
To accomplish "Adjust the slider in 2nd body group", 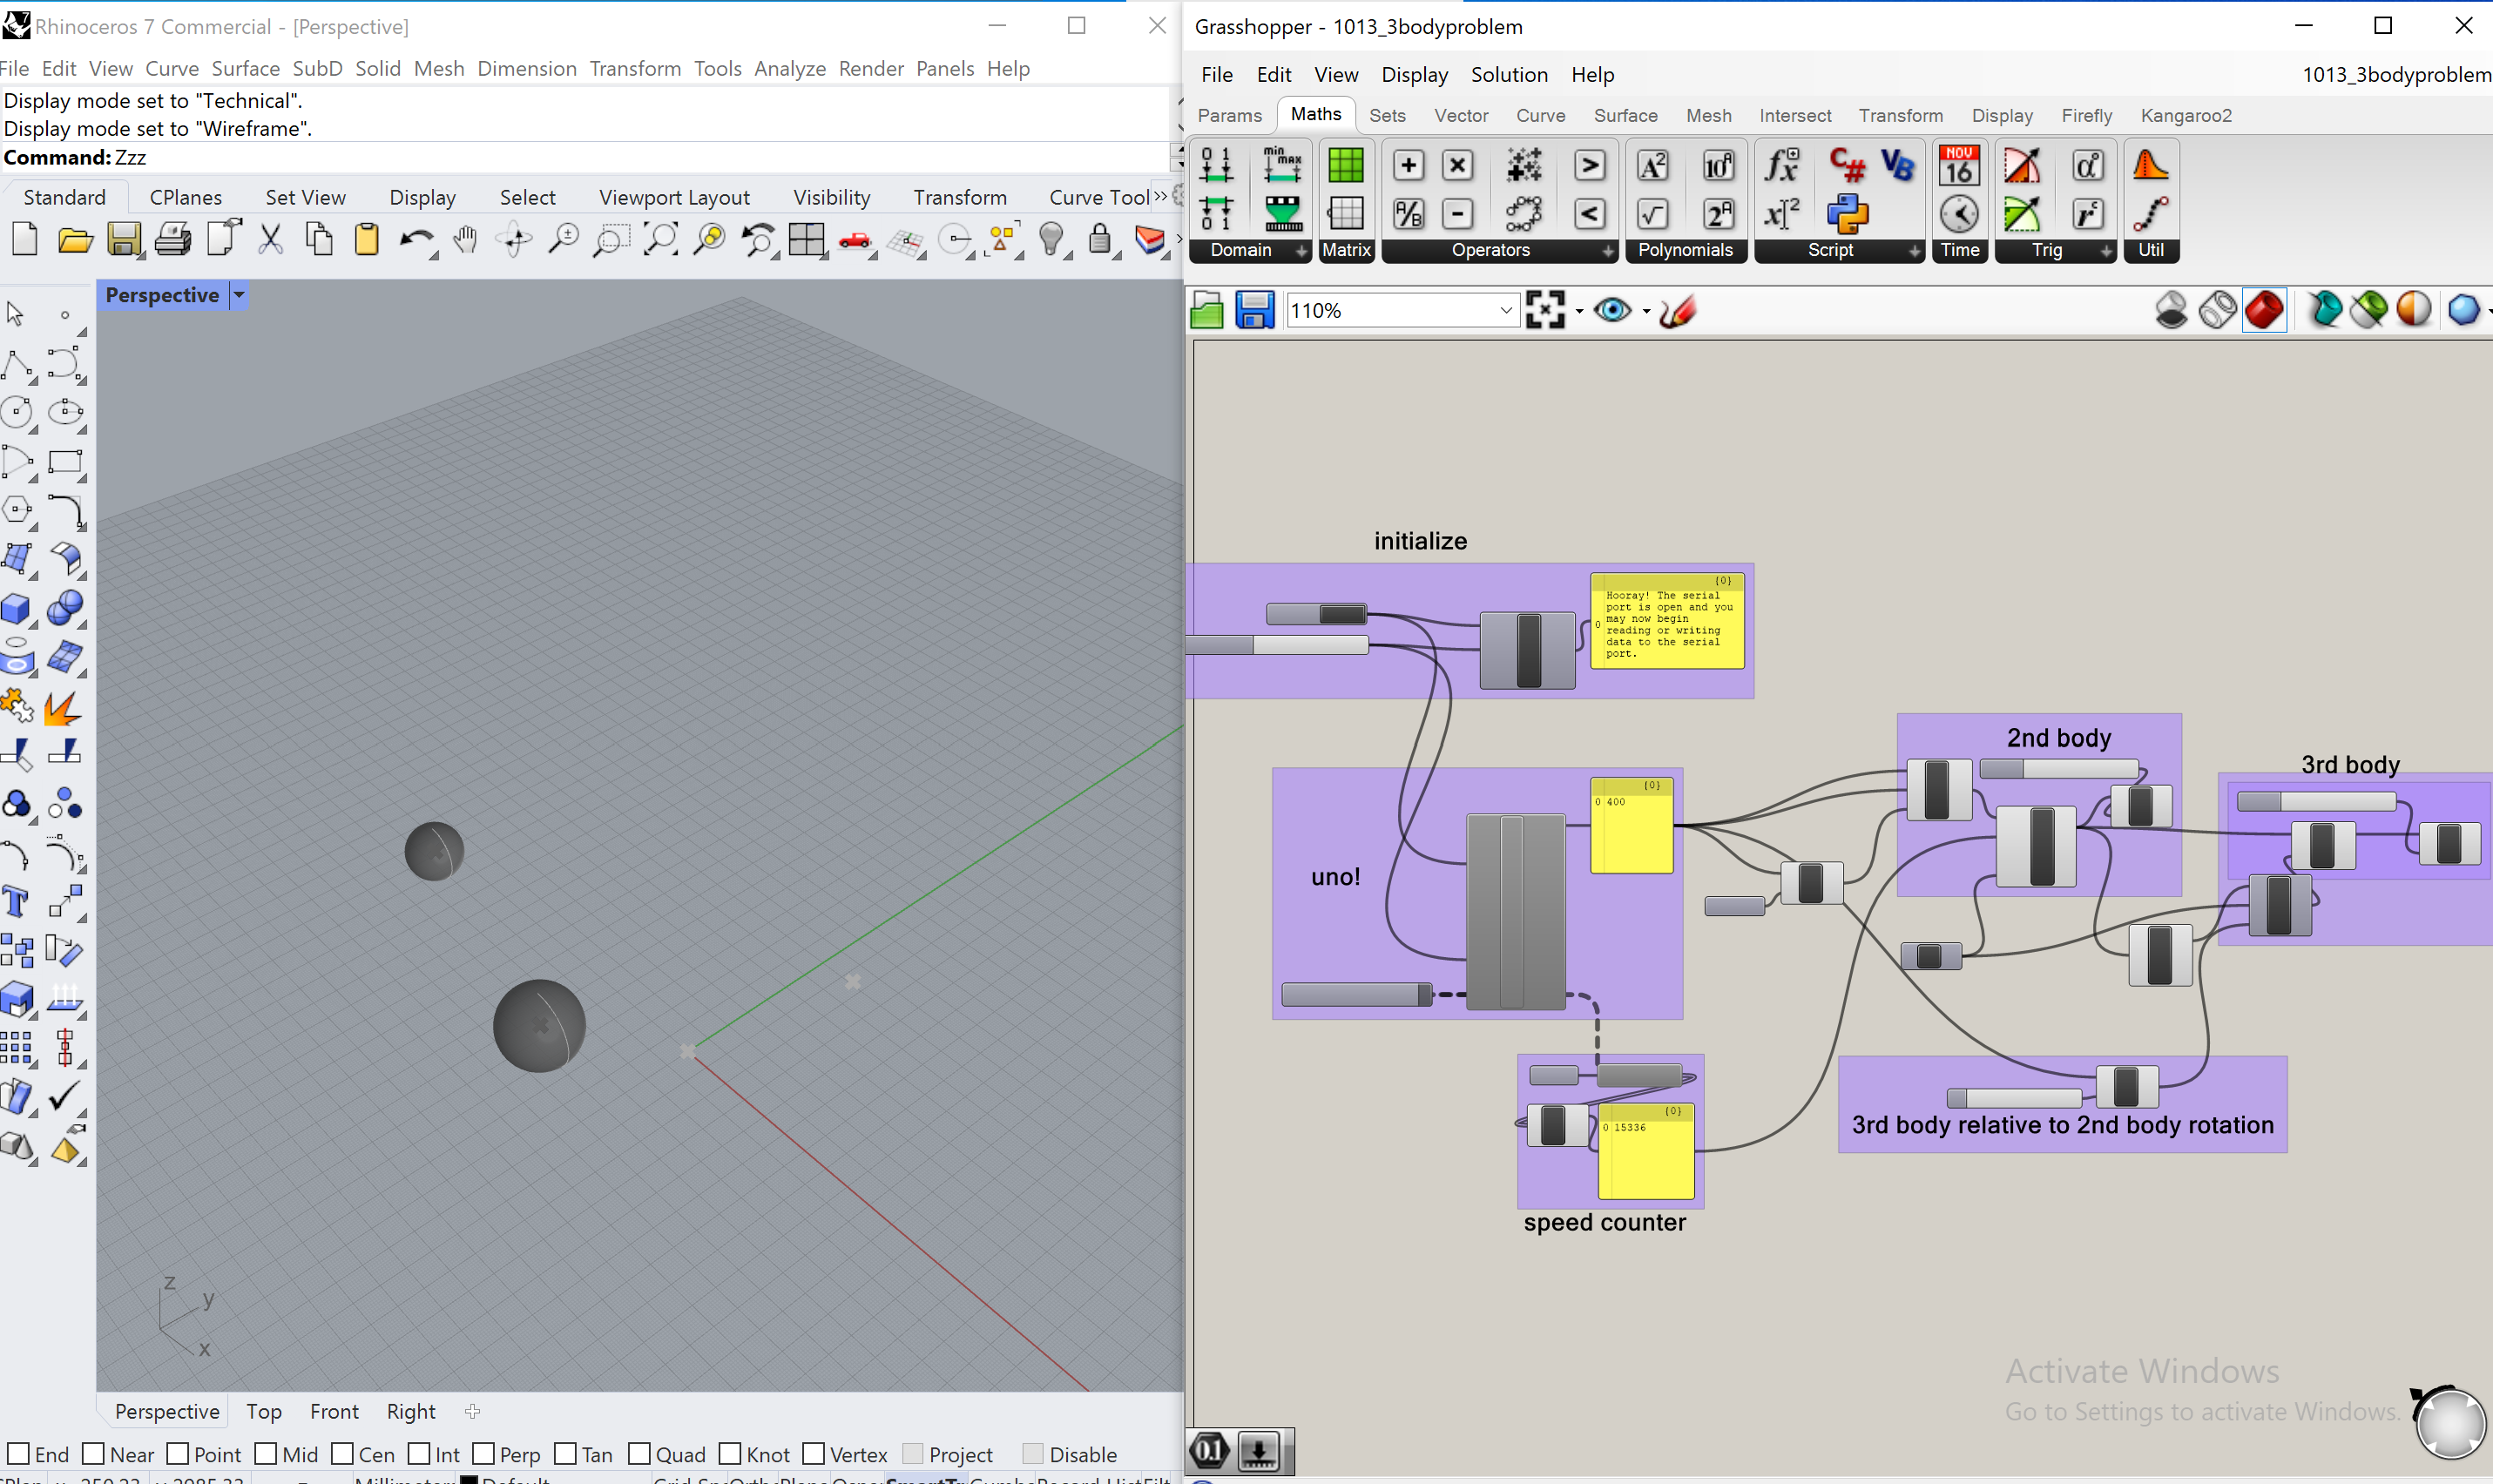I will pos(2058,769).
